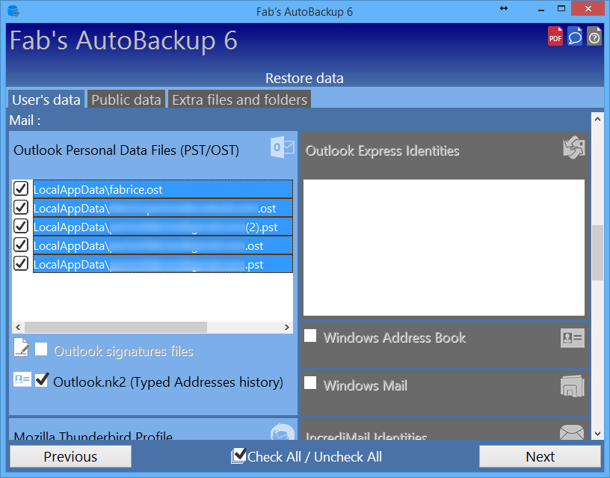
Task: Open the PDF manual icon
Action: tap(555, 36)
